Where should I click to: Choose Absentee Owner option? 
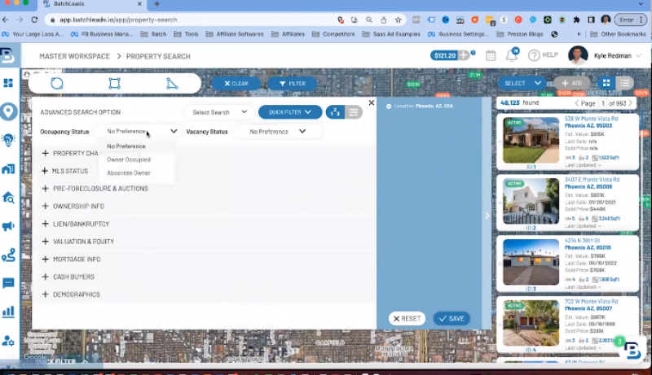129,173
